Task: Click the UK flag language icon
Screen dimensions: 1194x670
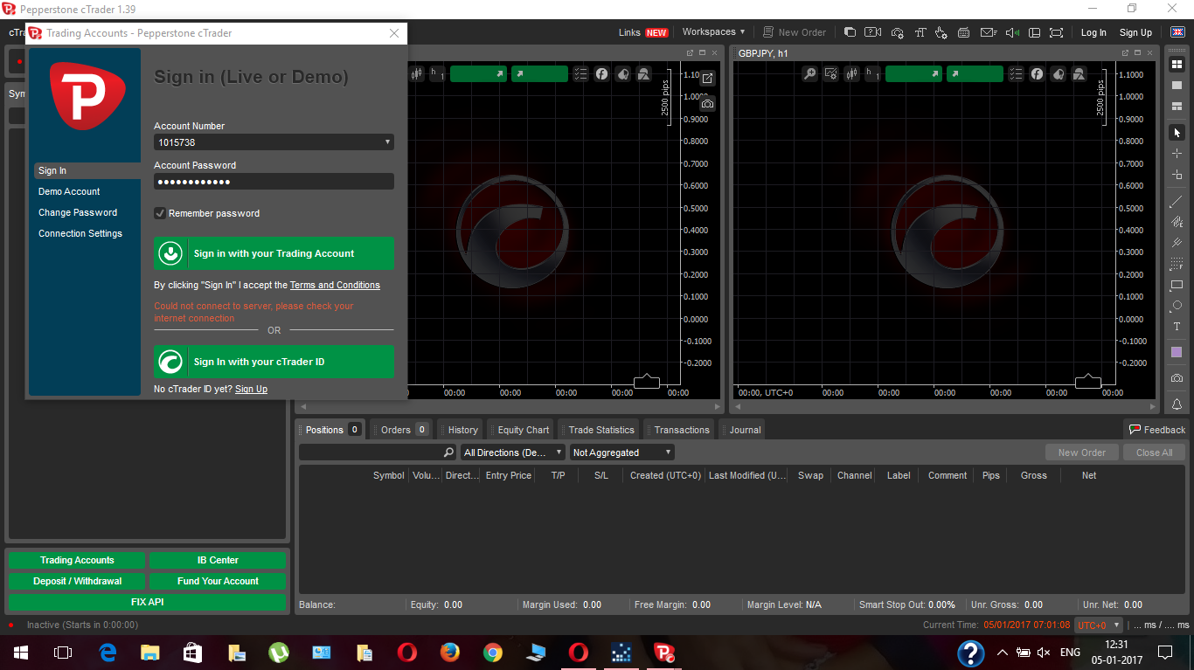Action: pos(1177,32)
